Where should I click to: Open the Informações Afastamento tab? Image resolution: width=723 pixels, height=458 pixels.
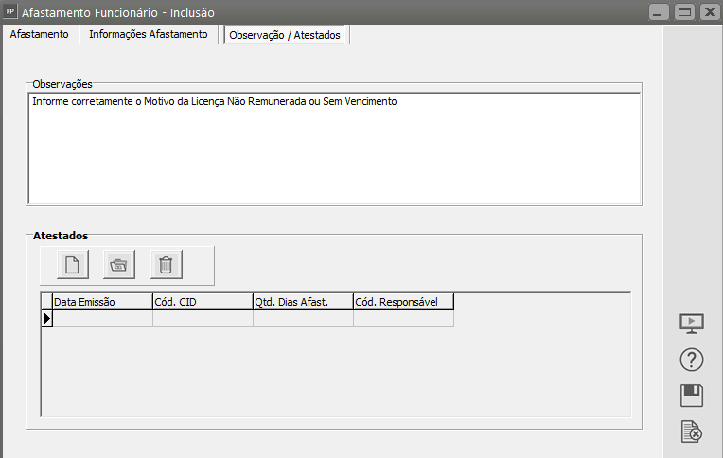point(148,34)
